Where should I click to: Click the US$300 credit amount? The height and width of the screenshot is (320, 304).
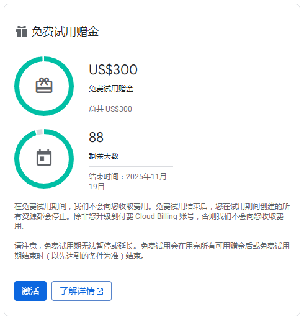(x=113, y=69)
